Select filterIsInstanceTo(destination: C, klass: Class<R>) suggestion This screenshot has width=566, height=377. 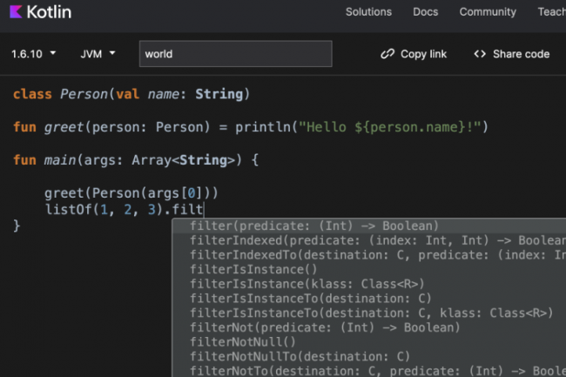pos(369,313)
